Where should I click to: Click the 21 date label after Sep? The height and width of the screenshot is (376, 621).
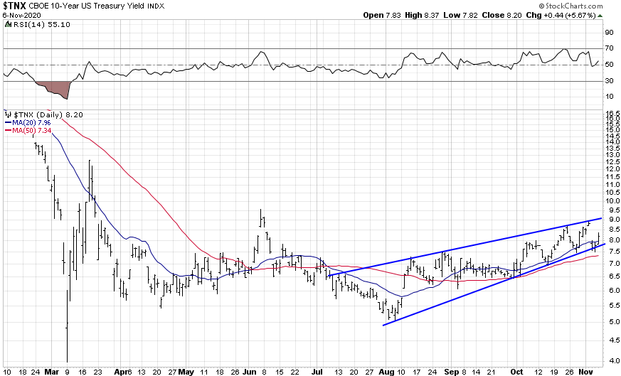click(x=491, y=372)
